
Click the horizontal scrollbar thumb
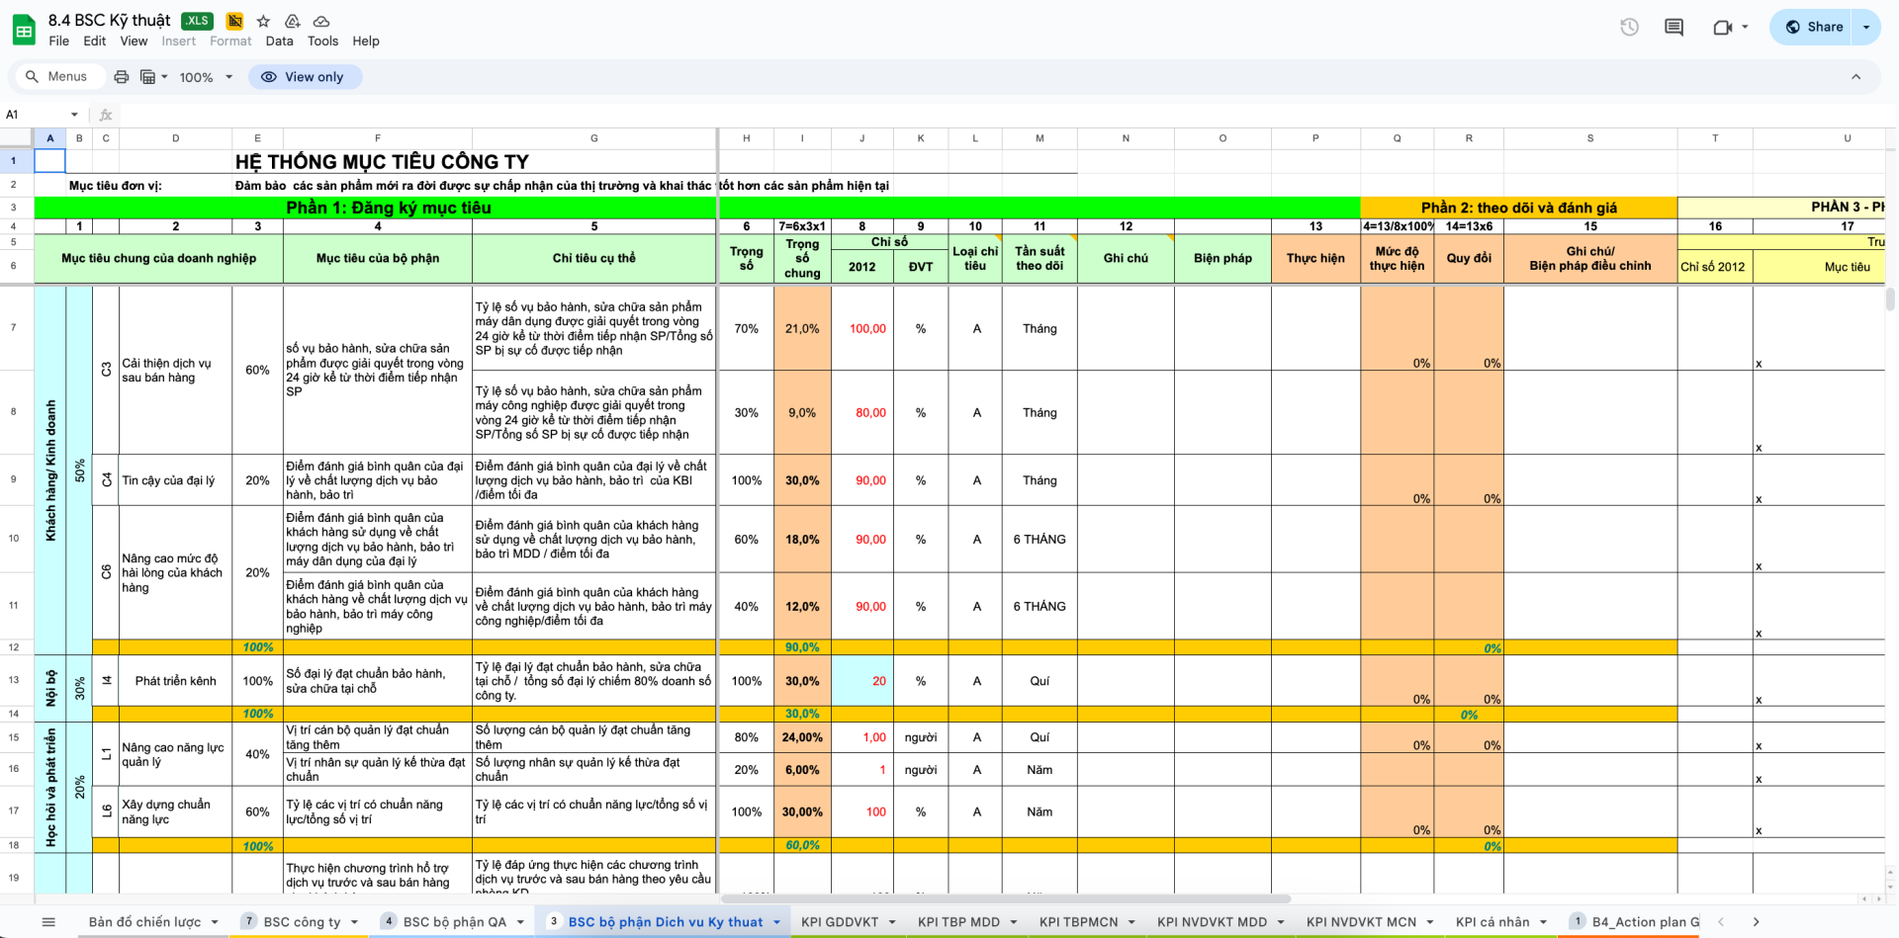click(1006, 898)
